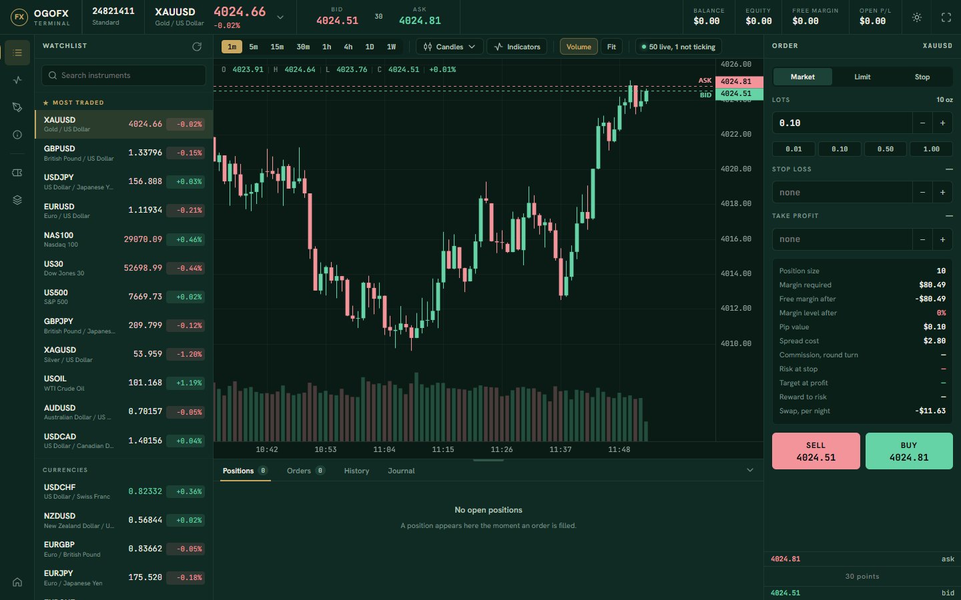Refresh the watchlist
The width and height of the screenshot is (961, 600).
click(197, 47)
